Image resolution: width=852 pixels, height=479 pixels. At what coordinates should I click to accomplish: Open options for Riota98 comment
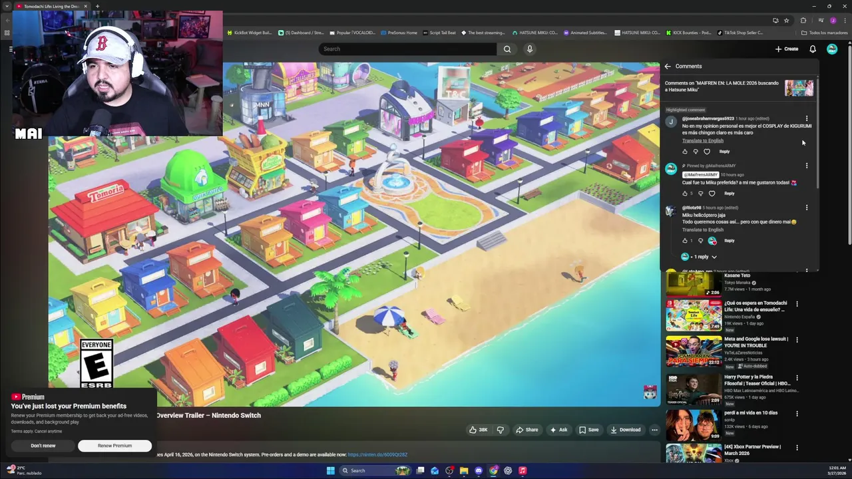[807, 208]
